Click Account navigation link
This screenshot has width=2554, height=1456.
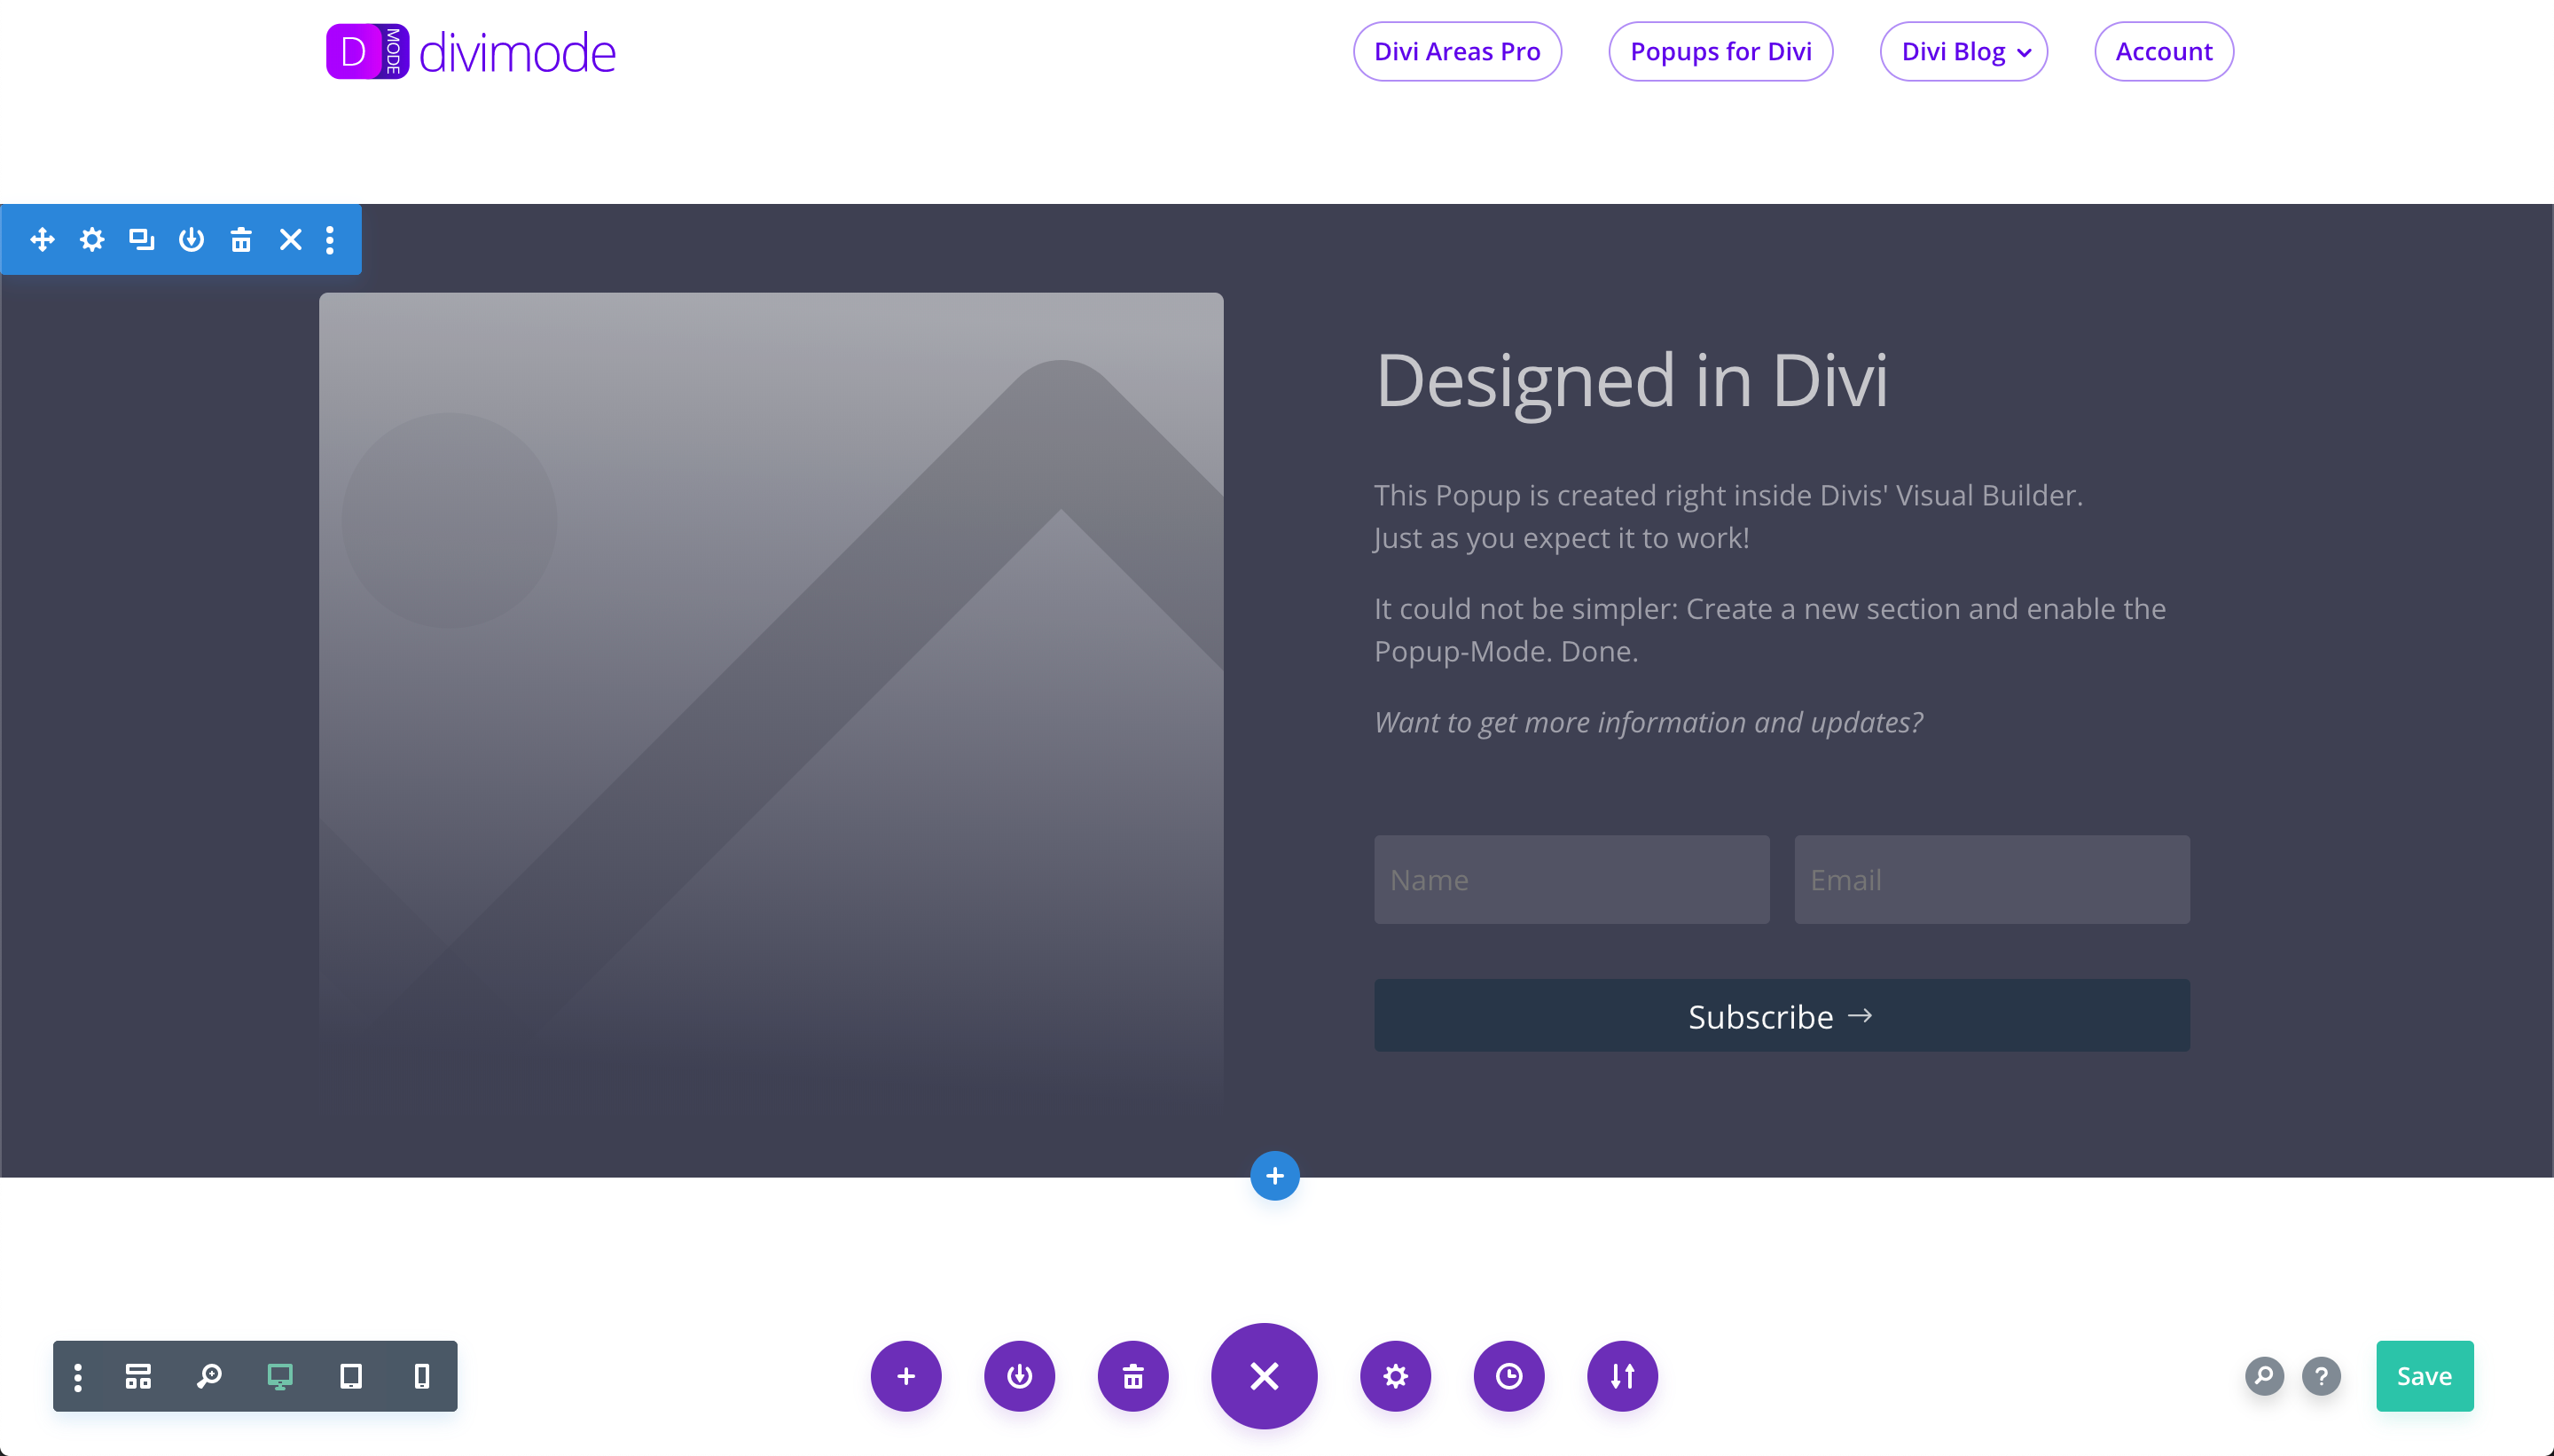(2163, 49)
